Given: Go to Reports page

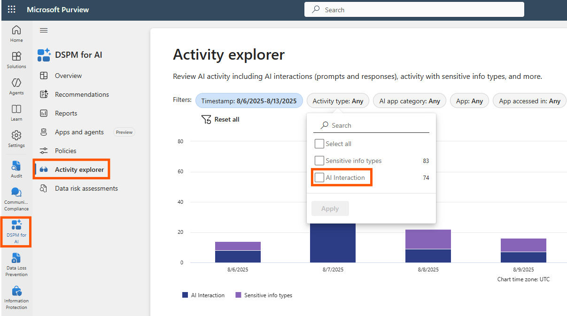Looking at the screenshot, I should (66, 113).
